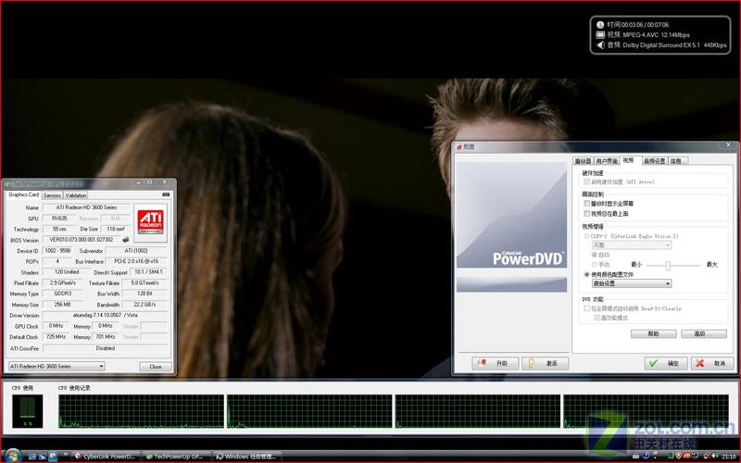Screen dimensions: 741x463
Task: Open 原始设置 color profile dropdown
Action: tap(632, 283)
